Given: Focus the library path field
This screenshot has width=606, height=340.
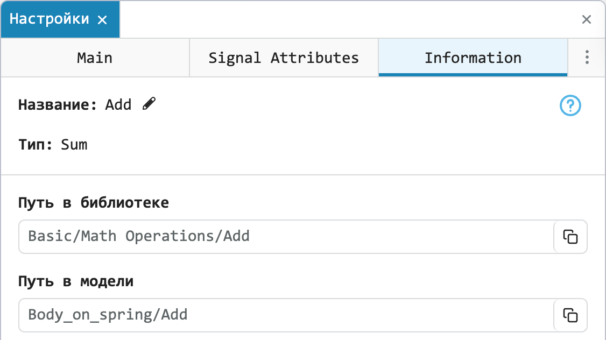Looking at the screenshot, I should [x=286, y=237].
